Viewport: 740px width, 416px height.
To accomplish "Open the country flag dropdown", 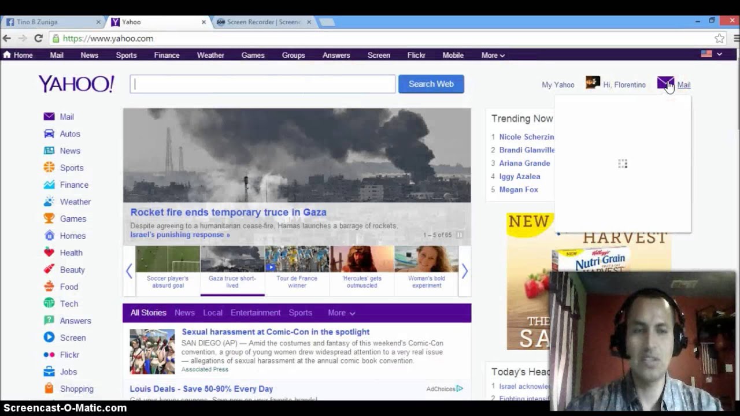I will click(x=712, y=54).
